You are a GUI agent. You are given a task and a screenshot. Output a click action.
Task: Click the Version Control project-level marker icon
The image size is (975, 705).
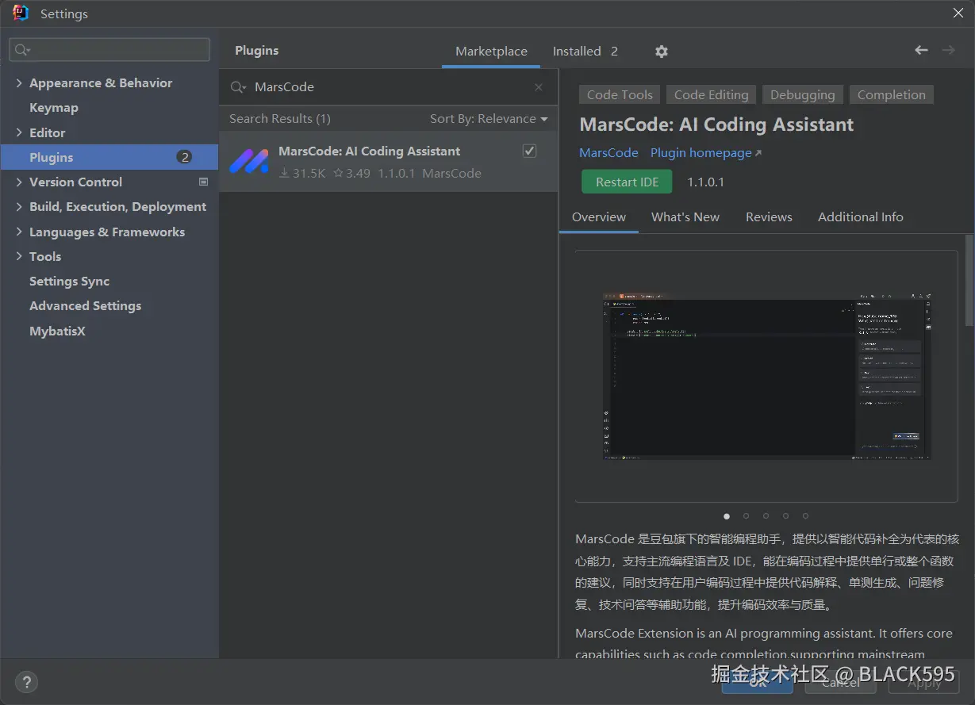(203, 182)
